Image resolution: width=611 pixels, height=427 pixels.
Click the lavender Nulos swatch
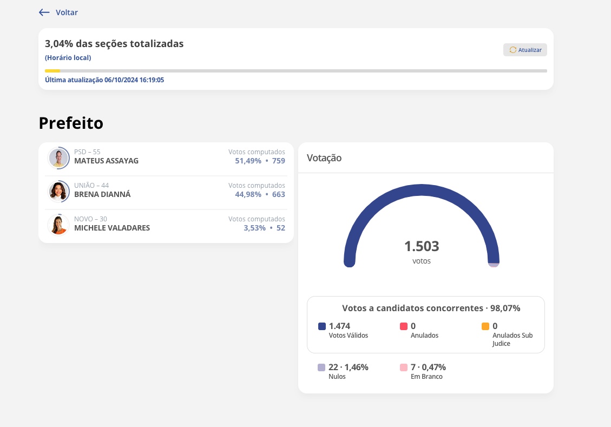point(321,367)
